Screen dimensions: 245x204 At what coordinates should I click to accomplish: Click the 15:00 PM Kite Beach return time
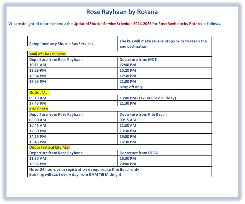(128, 137)
